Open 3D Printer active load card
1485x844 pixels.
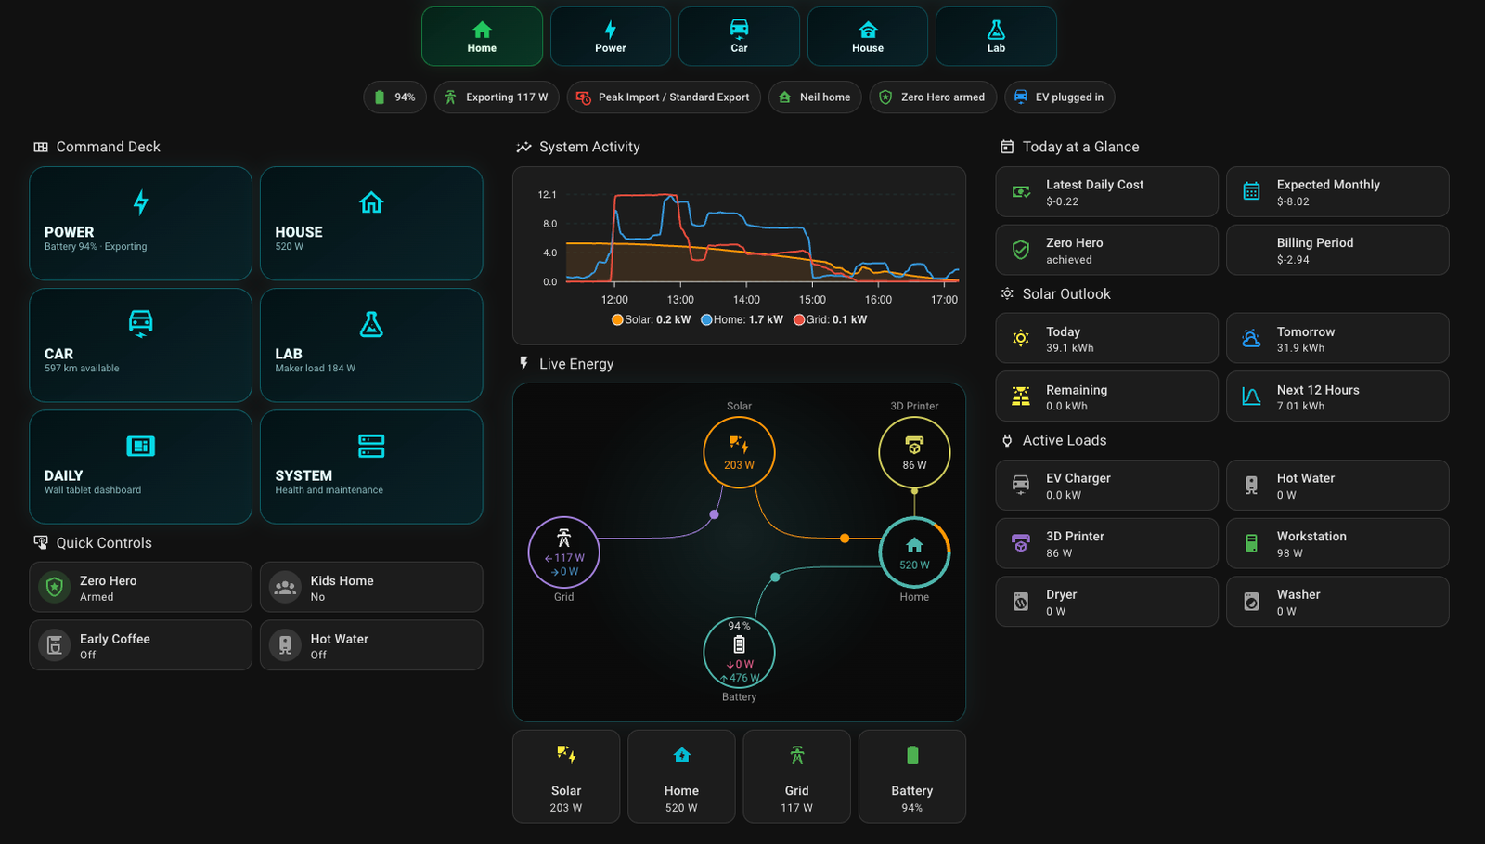point(1106,543)
